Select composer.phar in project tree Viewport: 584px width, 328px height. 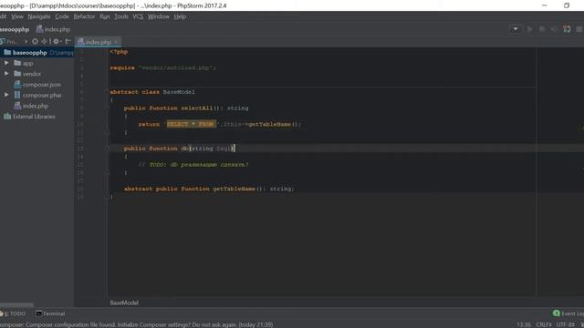click(38, 95)
